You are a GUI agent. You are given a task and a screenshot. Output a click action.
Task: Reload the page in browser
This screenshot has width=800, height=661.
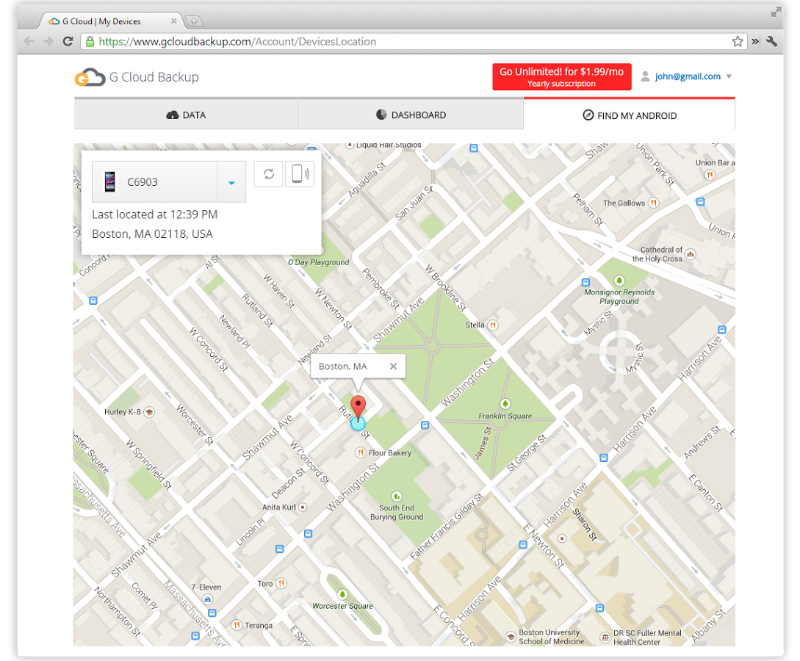[68, 41]
